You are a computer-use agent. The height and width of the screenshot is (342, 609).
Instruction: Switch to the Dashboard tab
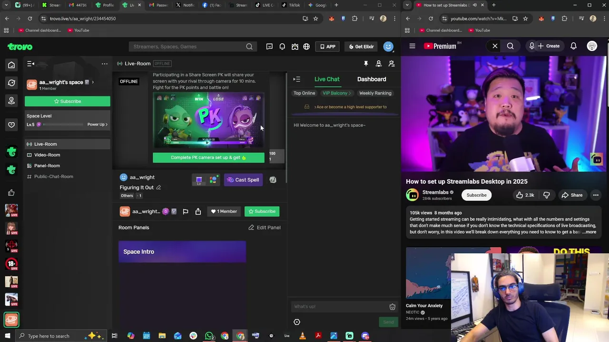click(x=372, y=79)
